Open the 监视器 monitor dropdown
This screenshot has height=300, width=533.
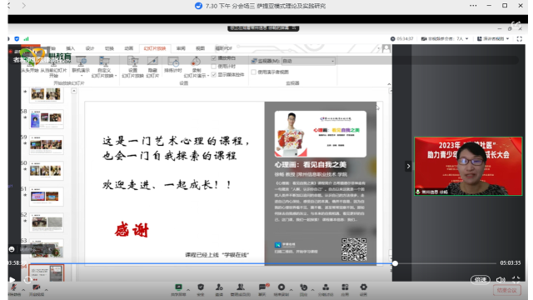308,61
